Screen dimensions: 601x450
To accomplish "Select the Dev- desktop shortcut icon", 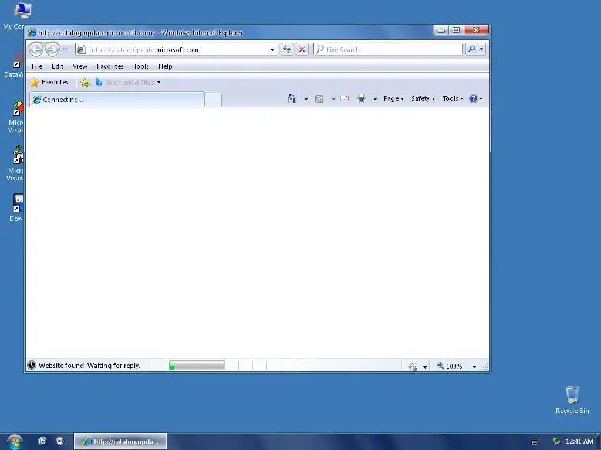I will click(16, 208).
